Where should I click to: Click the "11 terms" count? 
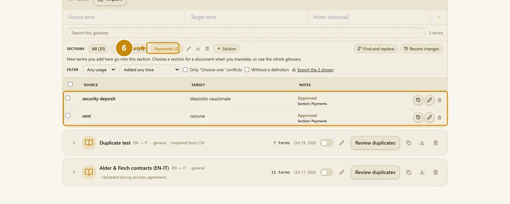click(x=280, y=172)
